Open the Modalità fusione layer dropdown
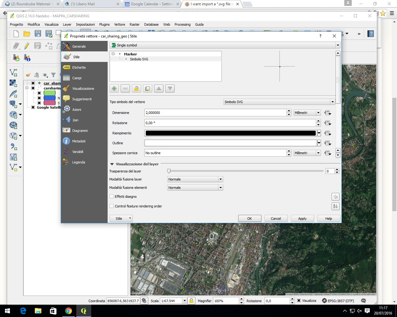The image size is (397, 317). (195, 179)
